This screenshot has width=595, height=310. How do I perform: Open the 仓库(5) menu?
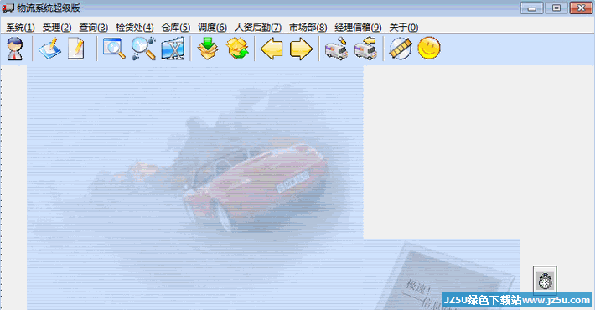click(x=176, y=28)
